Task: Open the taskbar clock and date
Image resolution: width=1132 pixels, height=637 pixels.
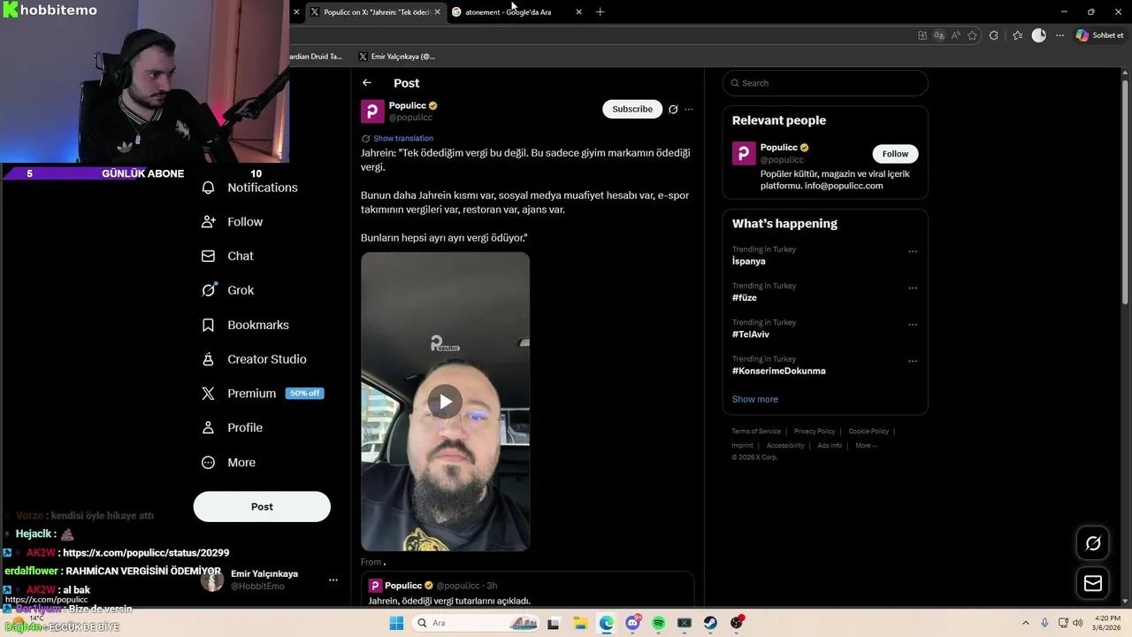Action: click(x=1107, y=623)
